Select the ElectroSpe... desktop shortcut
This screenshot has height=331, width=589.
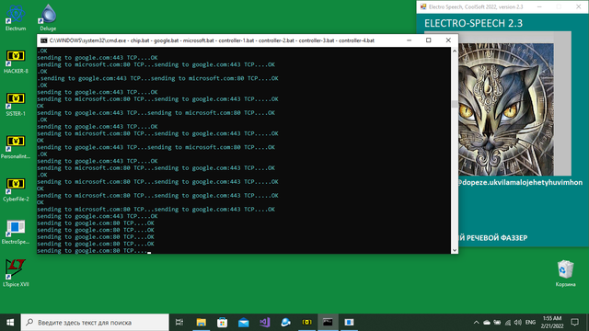point(16,232)
